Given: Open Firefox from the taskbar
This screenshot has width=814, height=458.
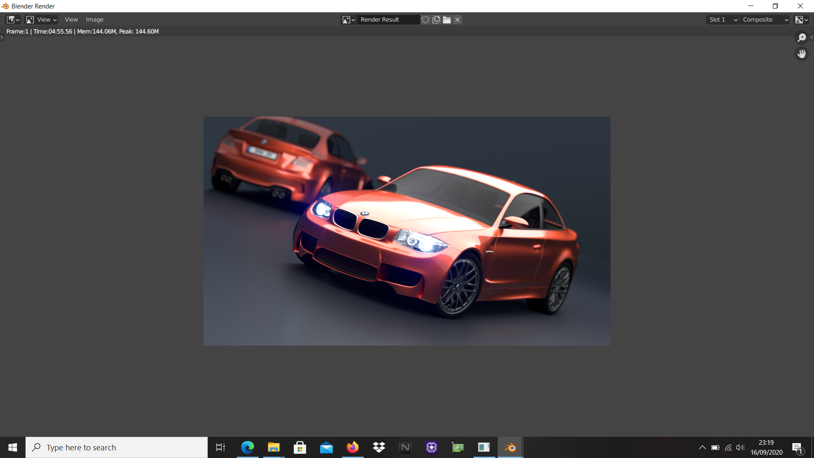Looking at the screenshot, I should [352, 447].
